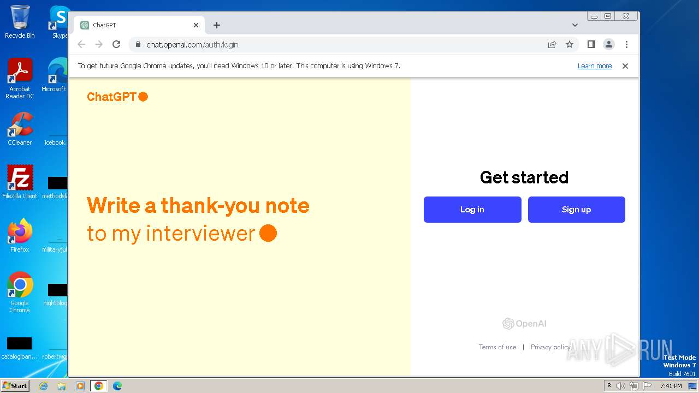Open the Learn more link

click(595, 66)
